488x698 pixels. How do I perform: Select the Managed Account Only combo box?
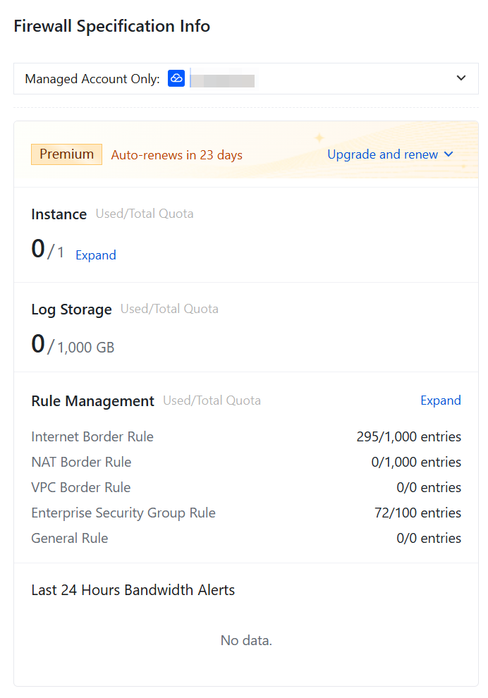point(246,78)
